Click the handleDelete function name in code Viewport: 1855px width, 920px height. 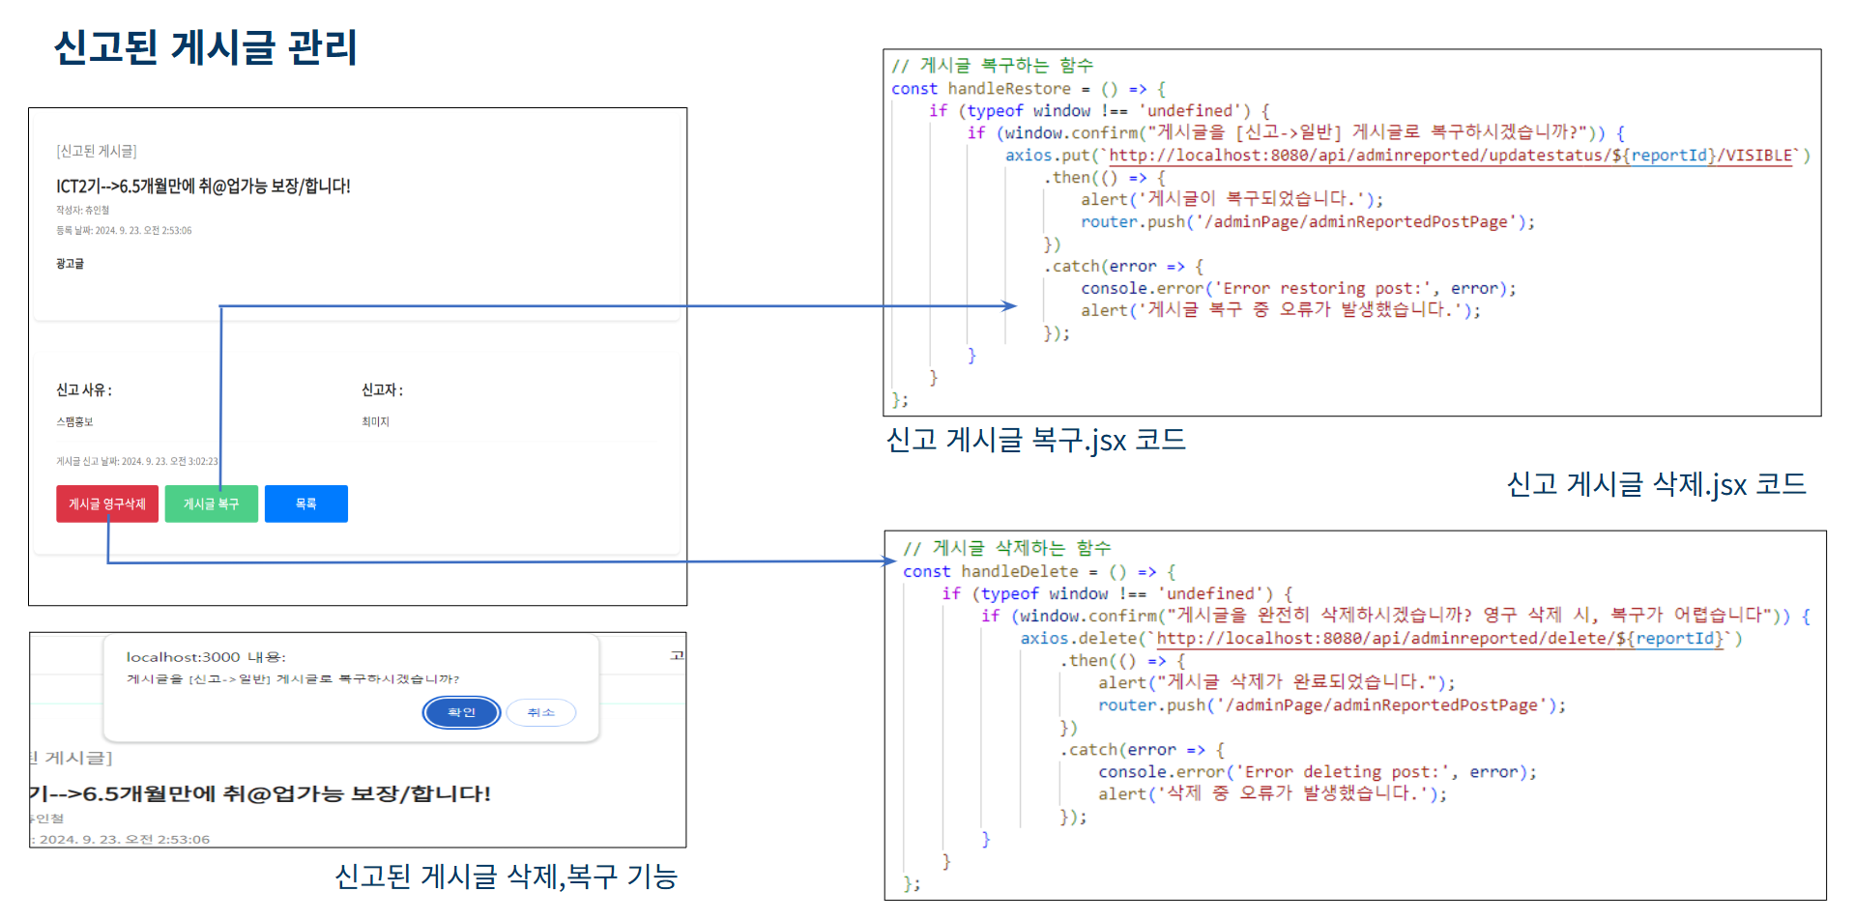(x=1019, y=572)
